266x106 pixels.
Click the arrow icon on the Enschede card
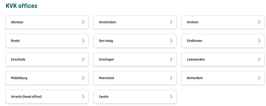pyautogui.click(x=83, y=59)
